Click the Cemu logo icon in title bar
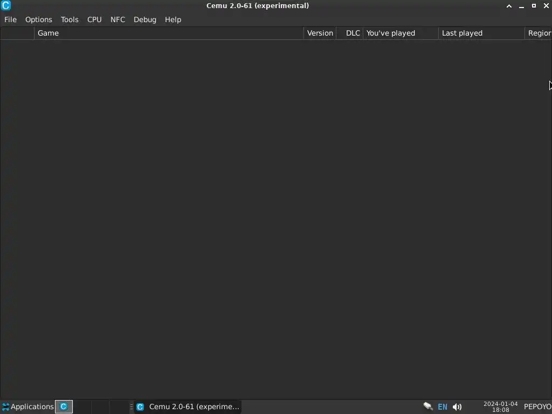Viewport: 552px width, 414px height. click(6, 5)
